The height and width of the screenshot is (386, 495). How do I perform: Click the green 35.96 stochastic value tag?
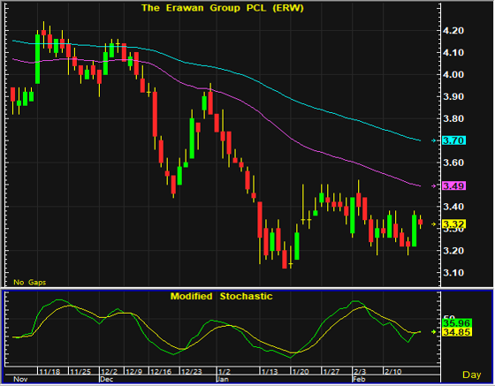point(457,323)
